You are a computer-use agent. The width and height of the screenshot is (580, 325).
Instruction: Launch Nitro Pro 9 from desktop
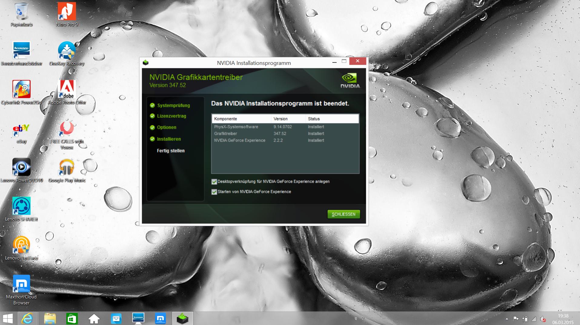point(67,14)
